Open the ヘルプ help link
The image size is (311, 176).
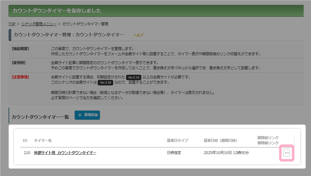(x=138, y=35)
